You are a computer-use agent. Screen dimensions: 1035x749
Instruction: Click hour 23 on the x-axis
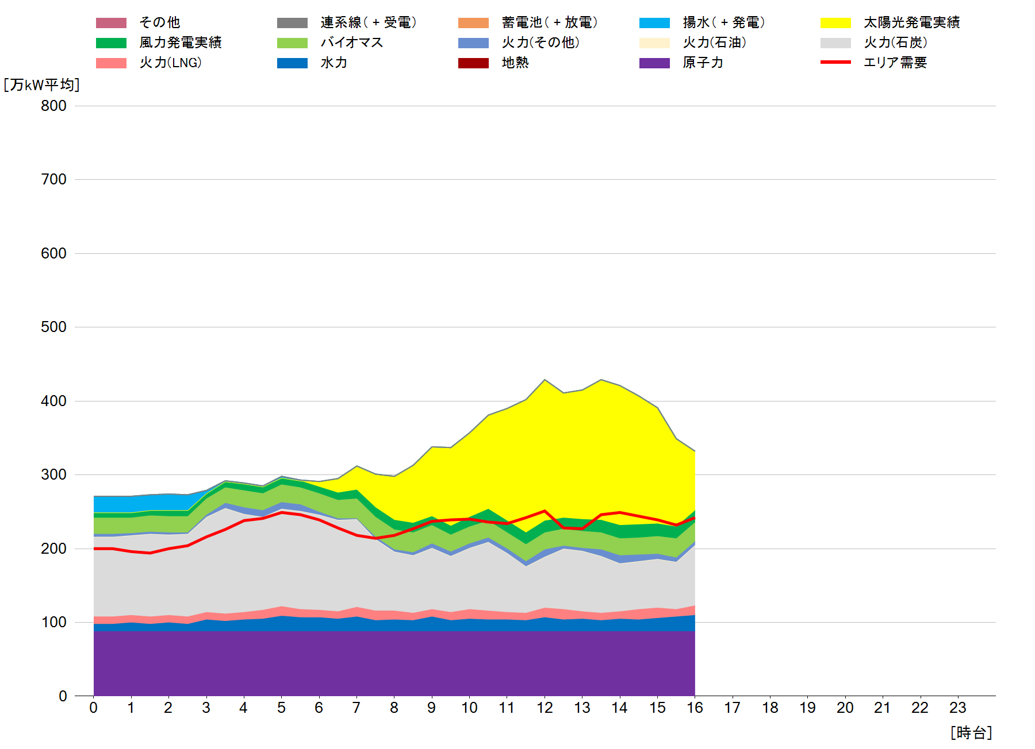(x=958, y=708)
